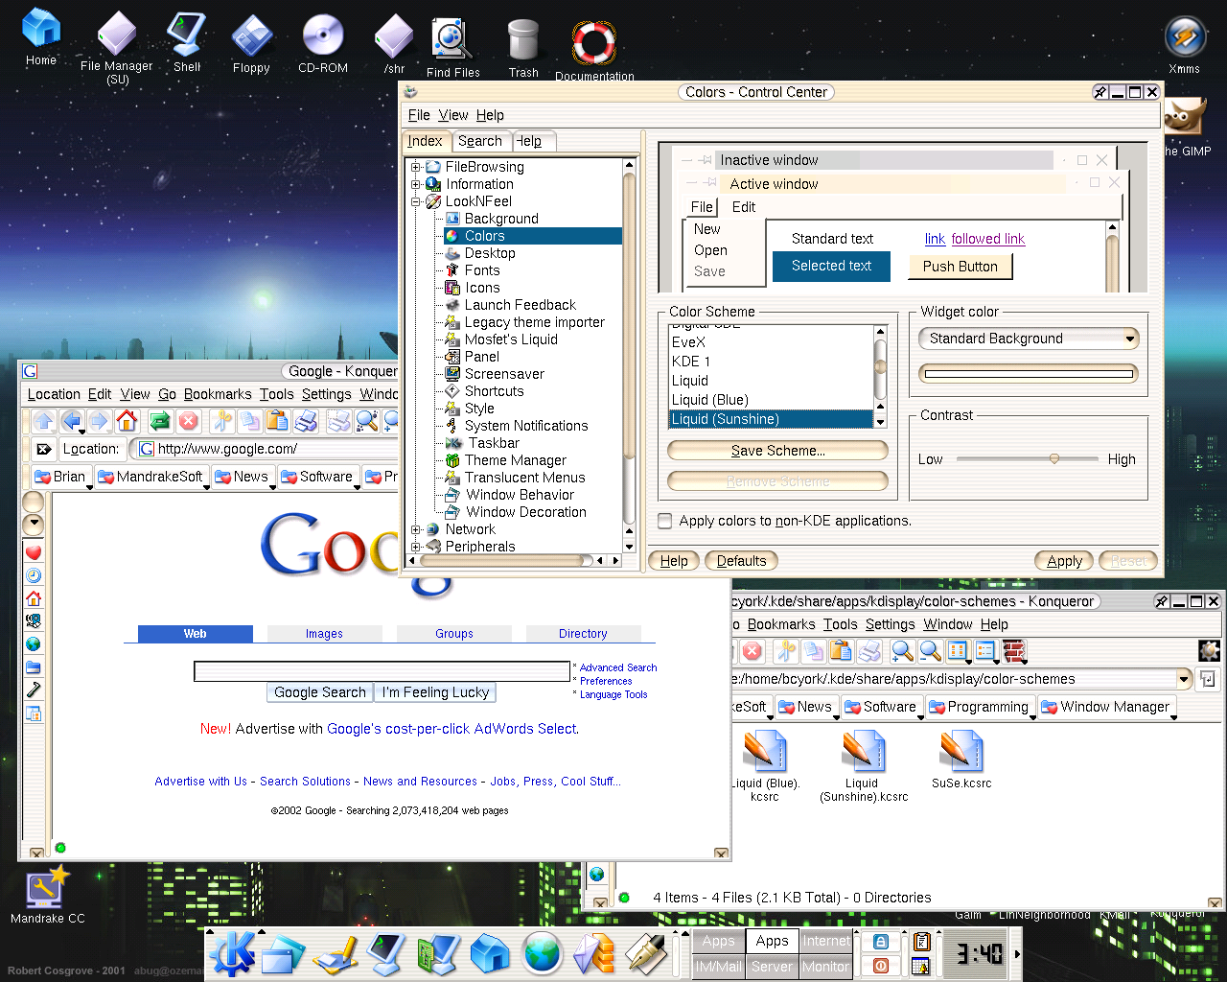Click the Zoom In magnifier in color-schemes Konqueror
1227x982 pixels.
(902, 652)
